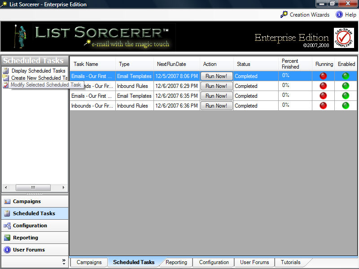This screenshot has height=269, width=359.
Task: Click the Reporting icon in the sidebar
Action: pos(7,238)
